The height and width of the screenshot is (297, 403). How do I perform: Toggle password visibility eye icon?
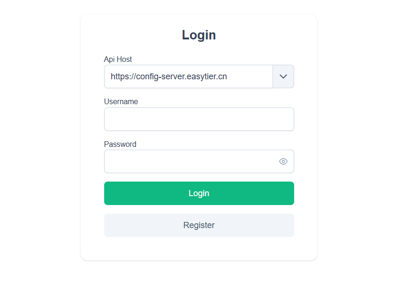click(283, 161)
